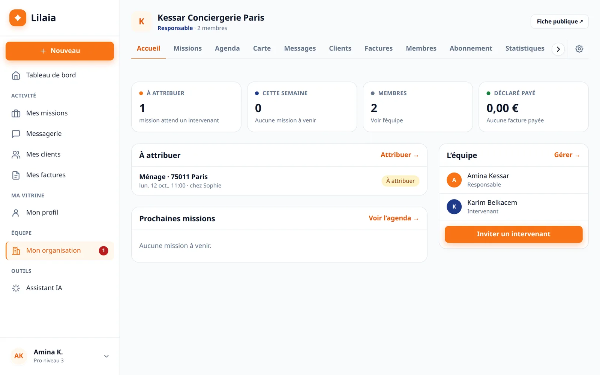Viewport: 600px width, 375px height.
Task: Switch to the Missions tab
Action: pyautogui.click(x=187, y=48)
